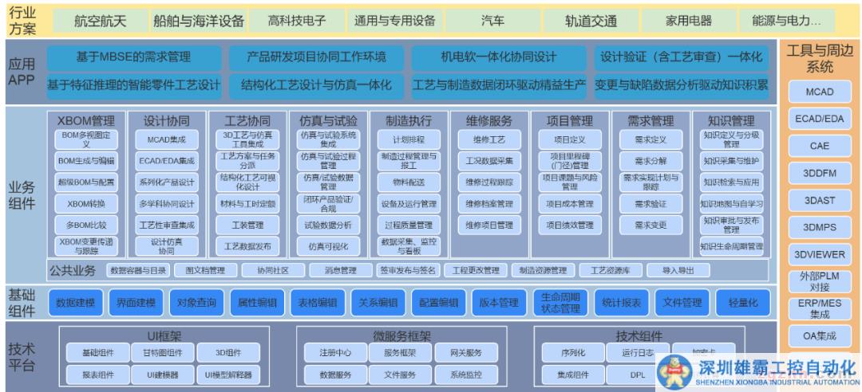Click the 结构化工艺设计与仿真一体化 block
862x392 pixels.
click(x=317, y=84)
